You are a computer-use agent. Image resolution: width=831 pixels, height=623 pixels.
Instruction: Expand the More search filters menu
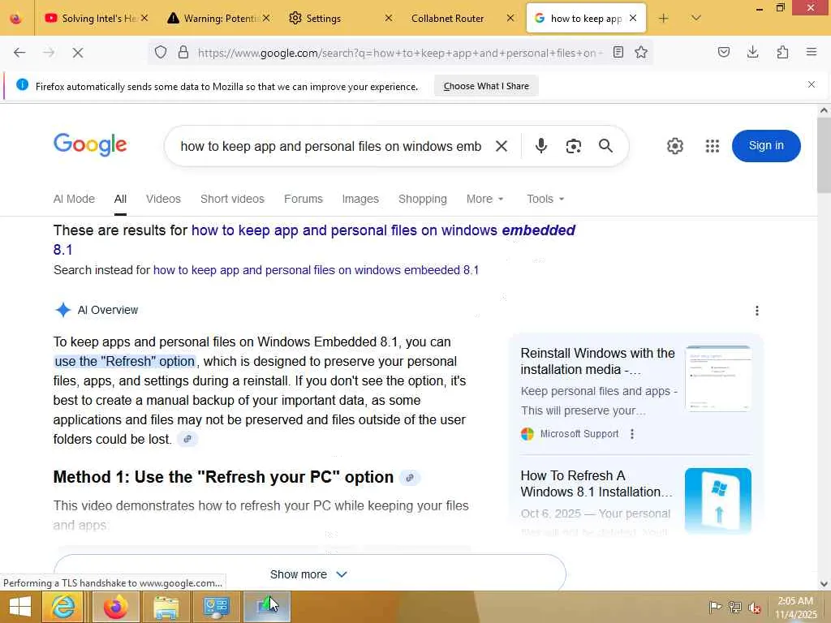(x=484, y=200)
